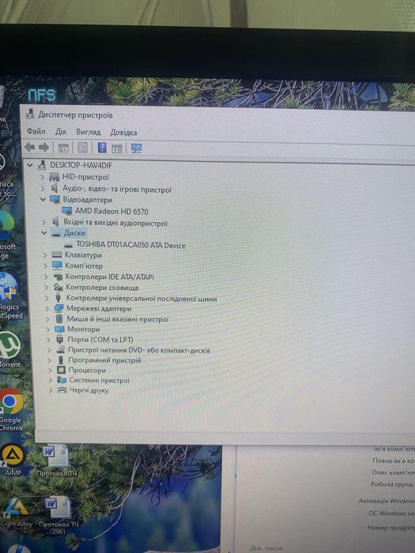The image size is (415, 553).
Task: Click the Forward arrow toolbar button
Action: click(43, 148)
